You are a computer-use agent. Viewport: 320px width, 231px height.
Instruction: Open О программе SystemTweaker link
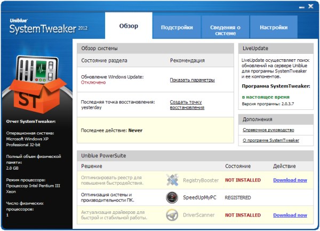coord(271,140)
